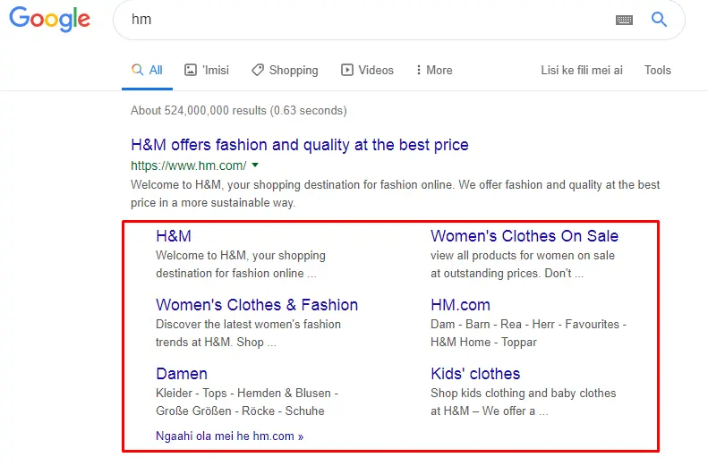708x466 pixels.
Task: Open the More menu
Action: 434,71
